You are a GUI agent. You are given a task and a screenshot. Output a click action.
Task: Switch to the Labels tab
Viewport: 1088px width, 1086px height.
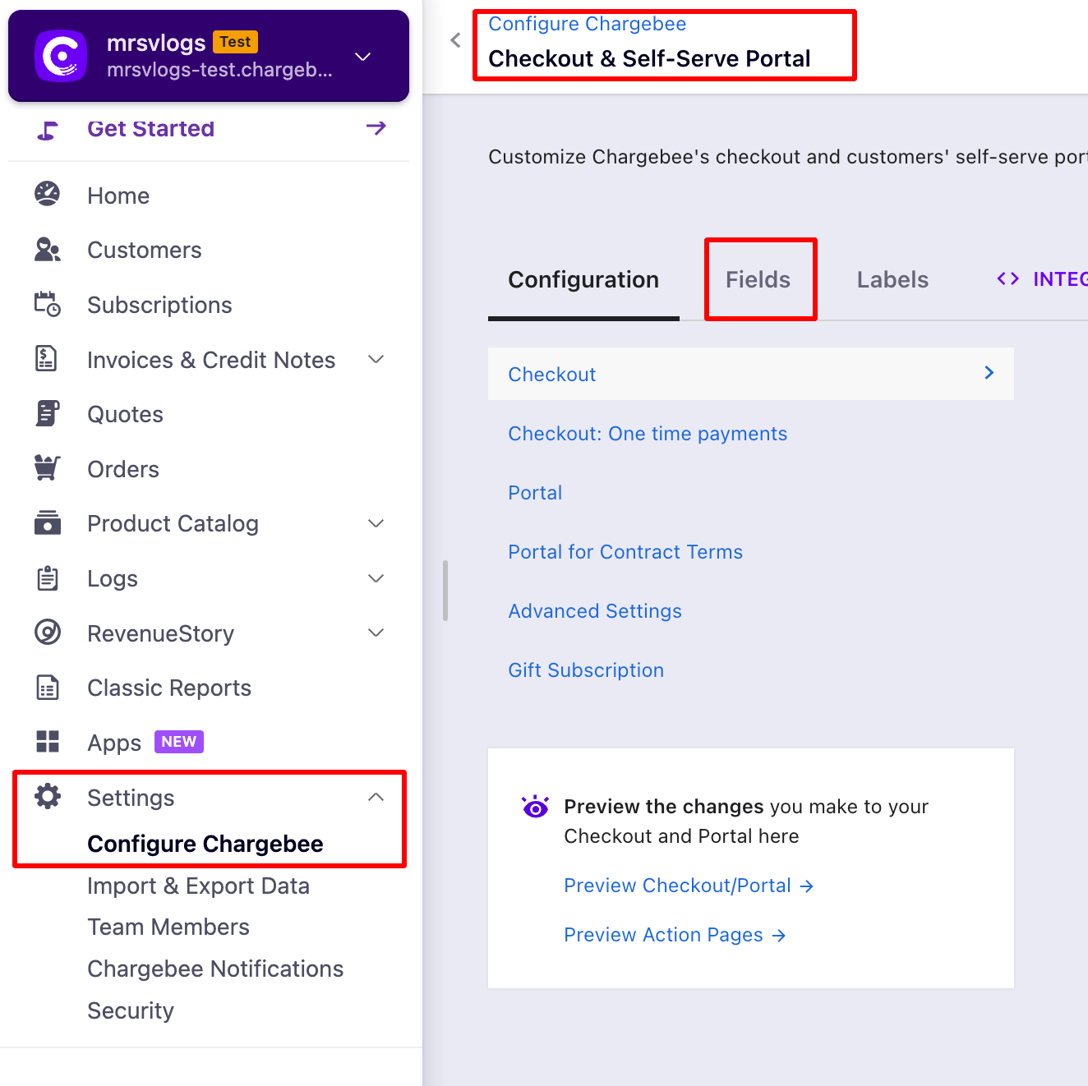click(x=892, y=280)
